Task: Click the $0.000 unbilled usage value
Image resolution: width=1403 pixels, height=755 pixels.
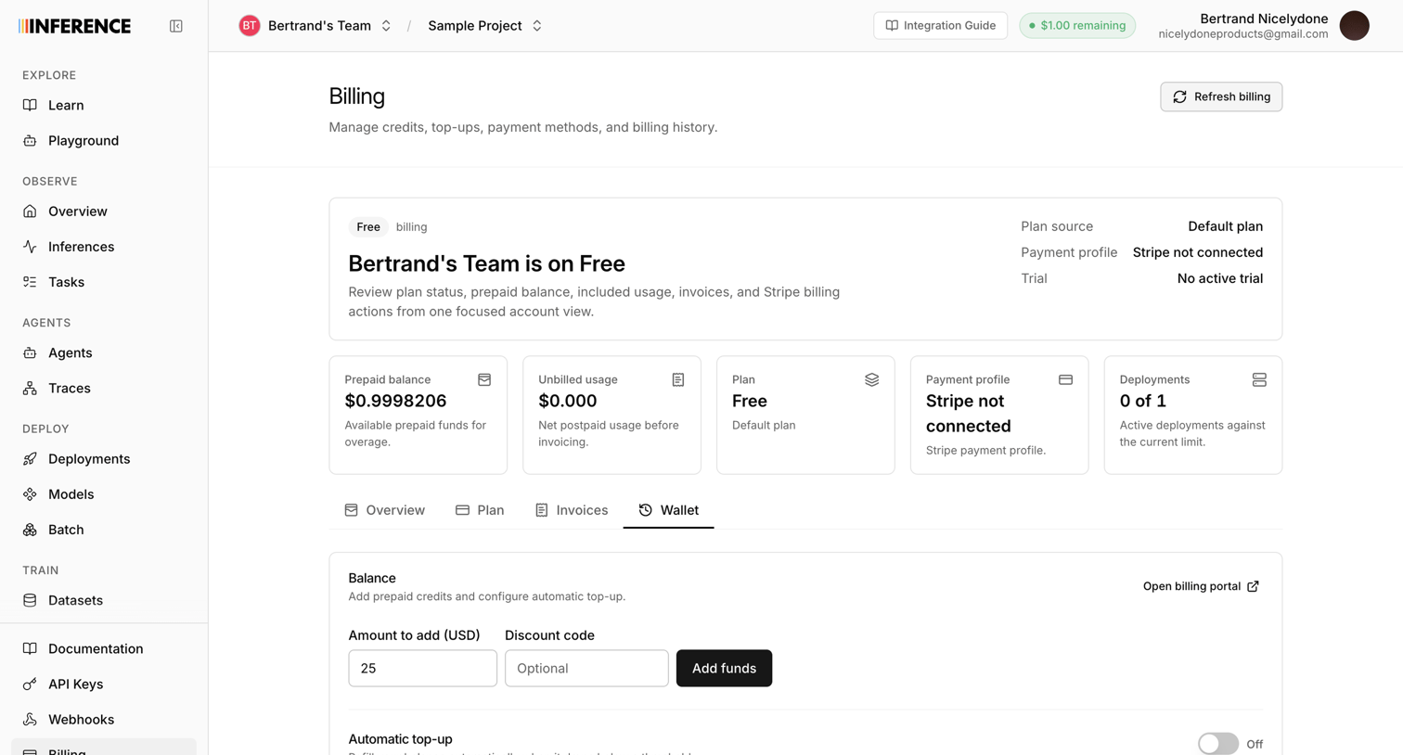Action: 567,401
